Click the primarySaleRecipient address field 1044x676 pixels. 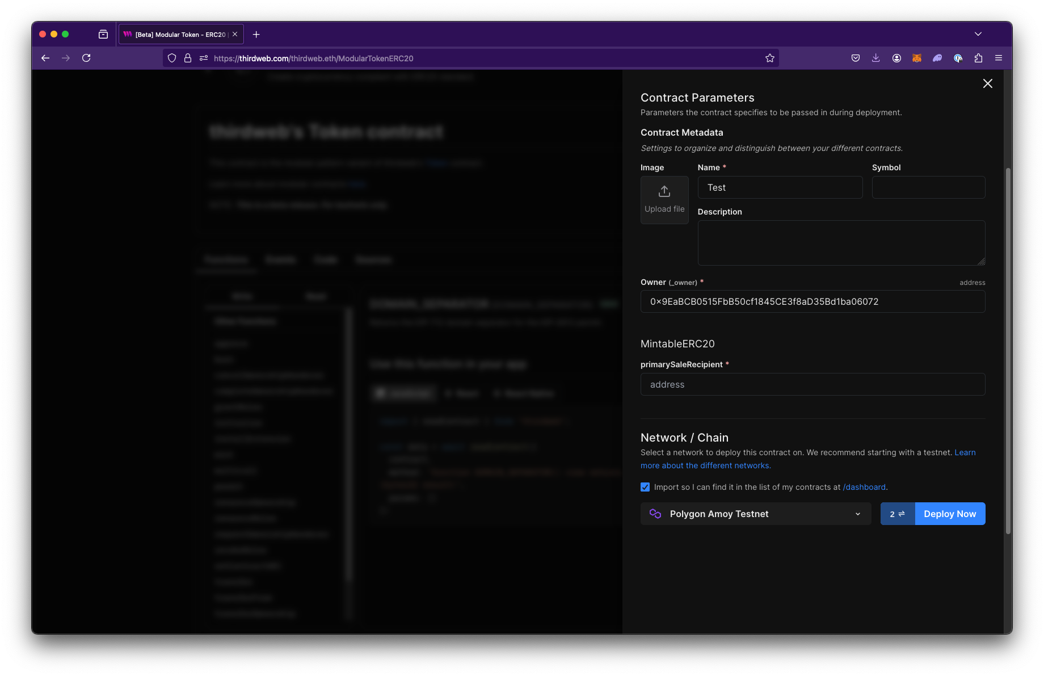[x=813, y=384]
